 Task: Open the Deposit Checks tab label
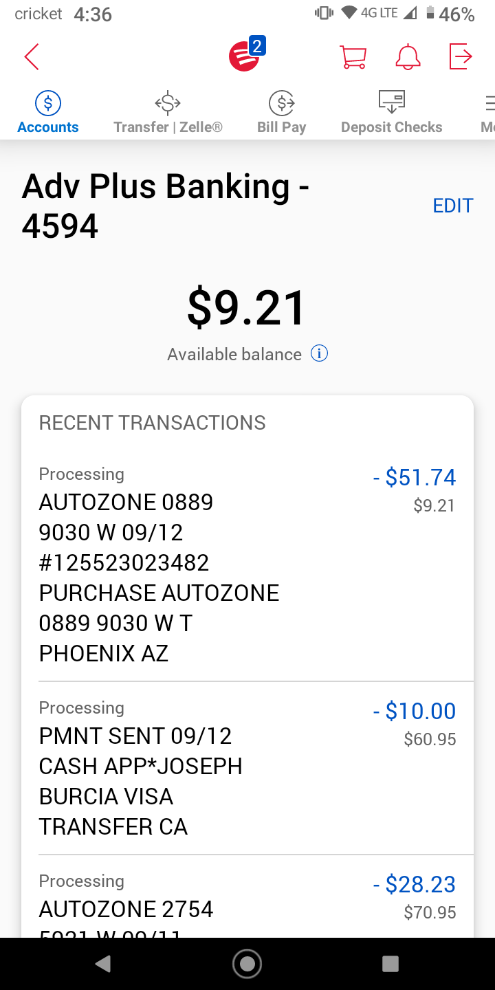[x=392, y=127]
